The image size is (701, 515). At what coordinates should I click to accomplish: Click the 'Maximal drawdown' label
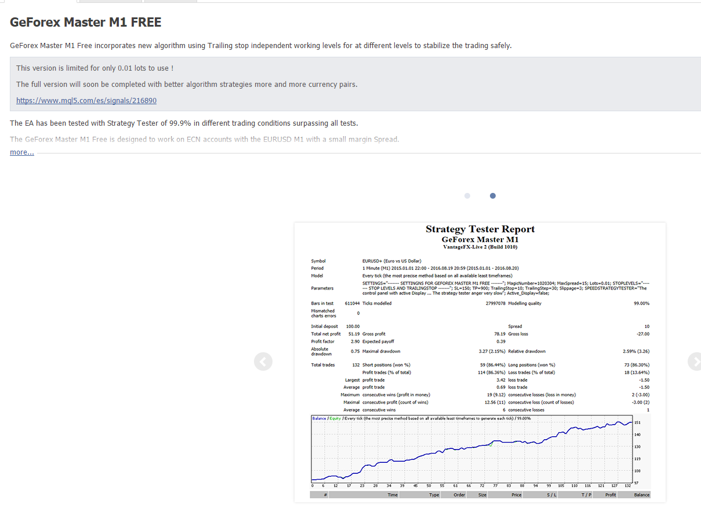click(x=381, y=351)
